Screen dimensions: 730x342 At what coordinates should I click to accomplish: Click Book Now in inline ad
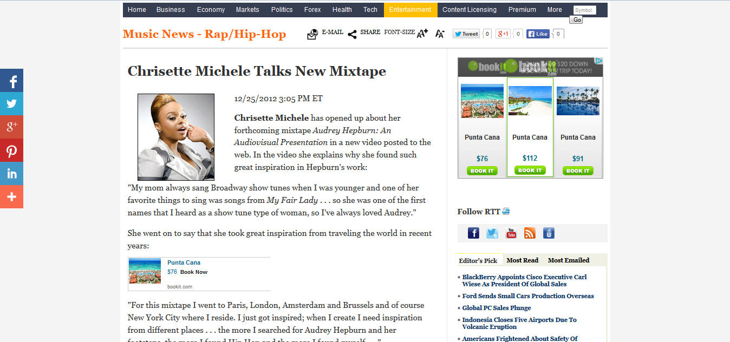pos(194,272)
